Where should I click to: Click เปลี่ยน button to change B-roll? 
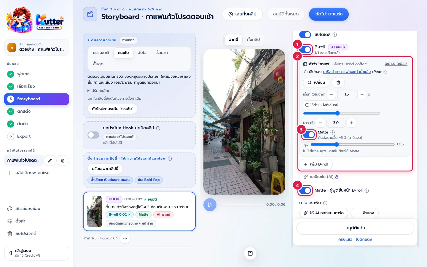[316, 82]
